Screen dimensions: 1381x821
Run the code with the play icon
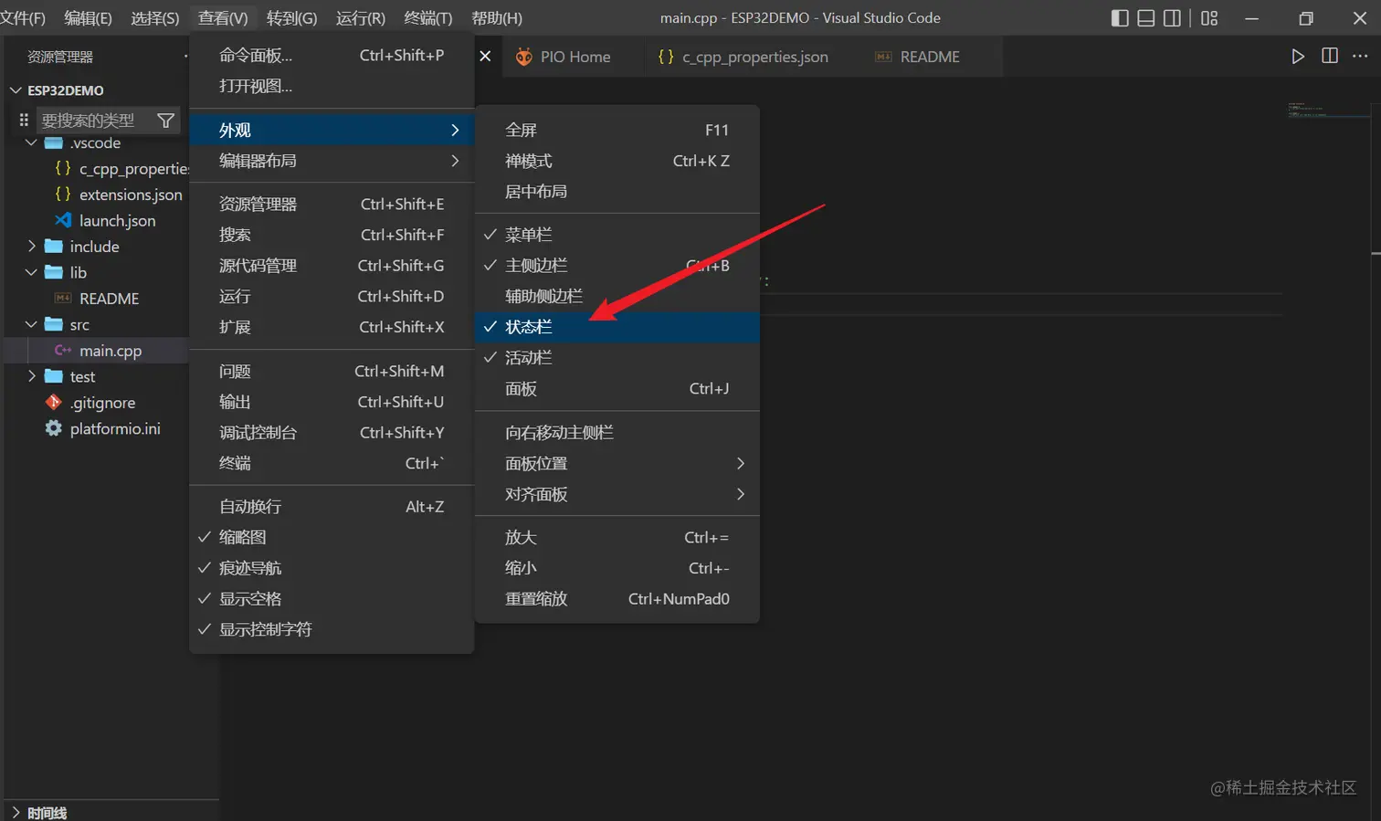tap(1298, 57)
